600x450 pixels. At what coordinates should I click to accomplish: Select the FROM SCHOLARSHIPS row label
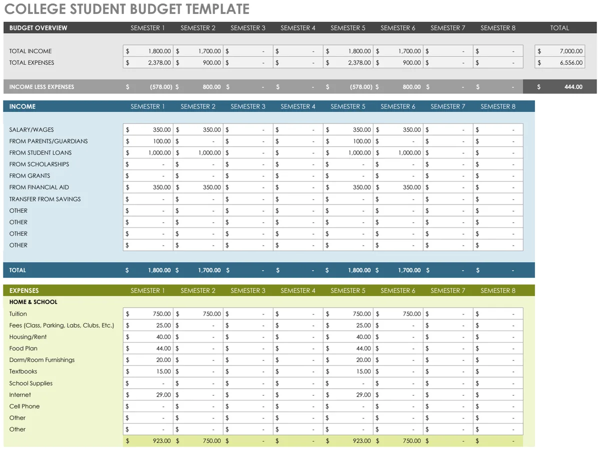point(39,164)
